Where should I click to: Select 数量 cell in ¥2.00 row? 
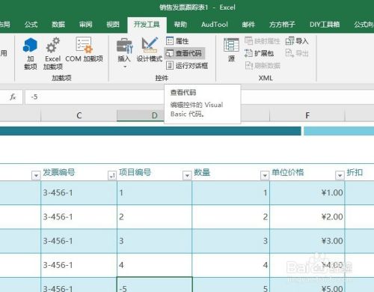(231, 217)
